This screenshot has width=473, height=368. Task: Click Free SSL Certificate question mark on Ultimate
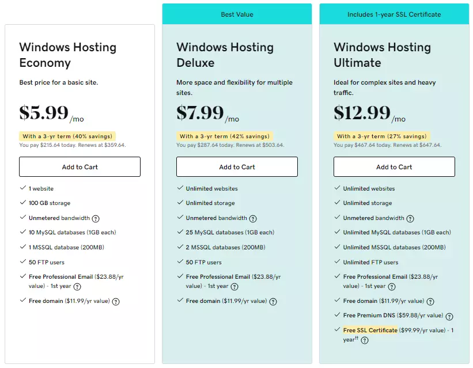tap(364, 339)
